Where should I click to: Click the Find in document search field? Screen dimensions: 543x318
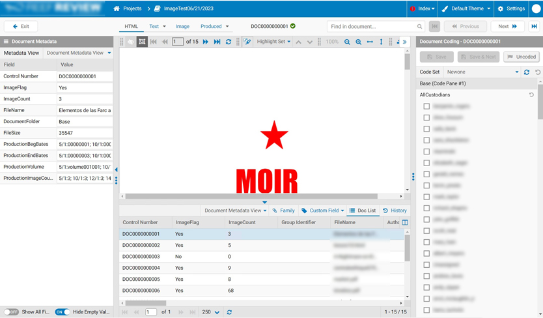pos(371,27)
